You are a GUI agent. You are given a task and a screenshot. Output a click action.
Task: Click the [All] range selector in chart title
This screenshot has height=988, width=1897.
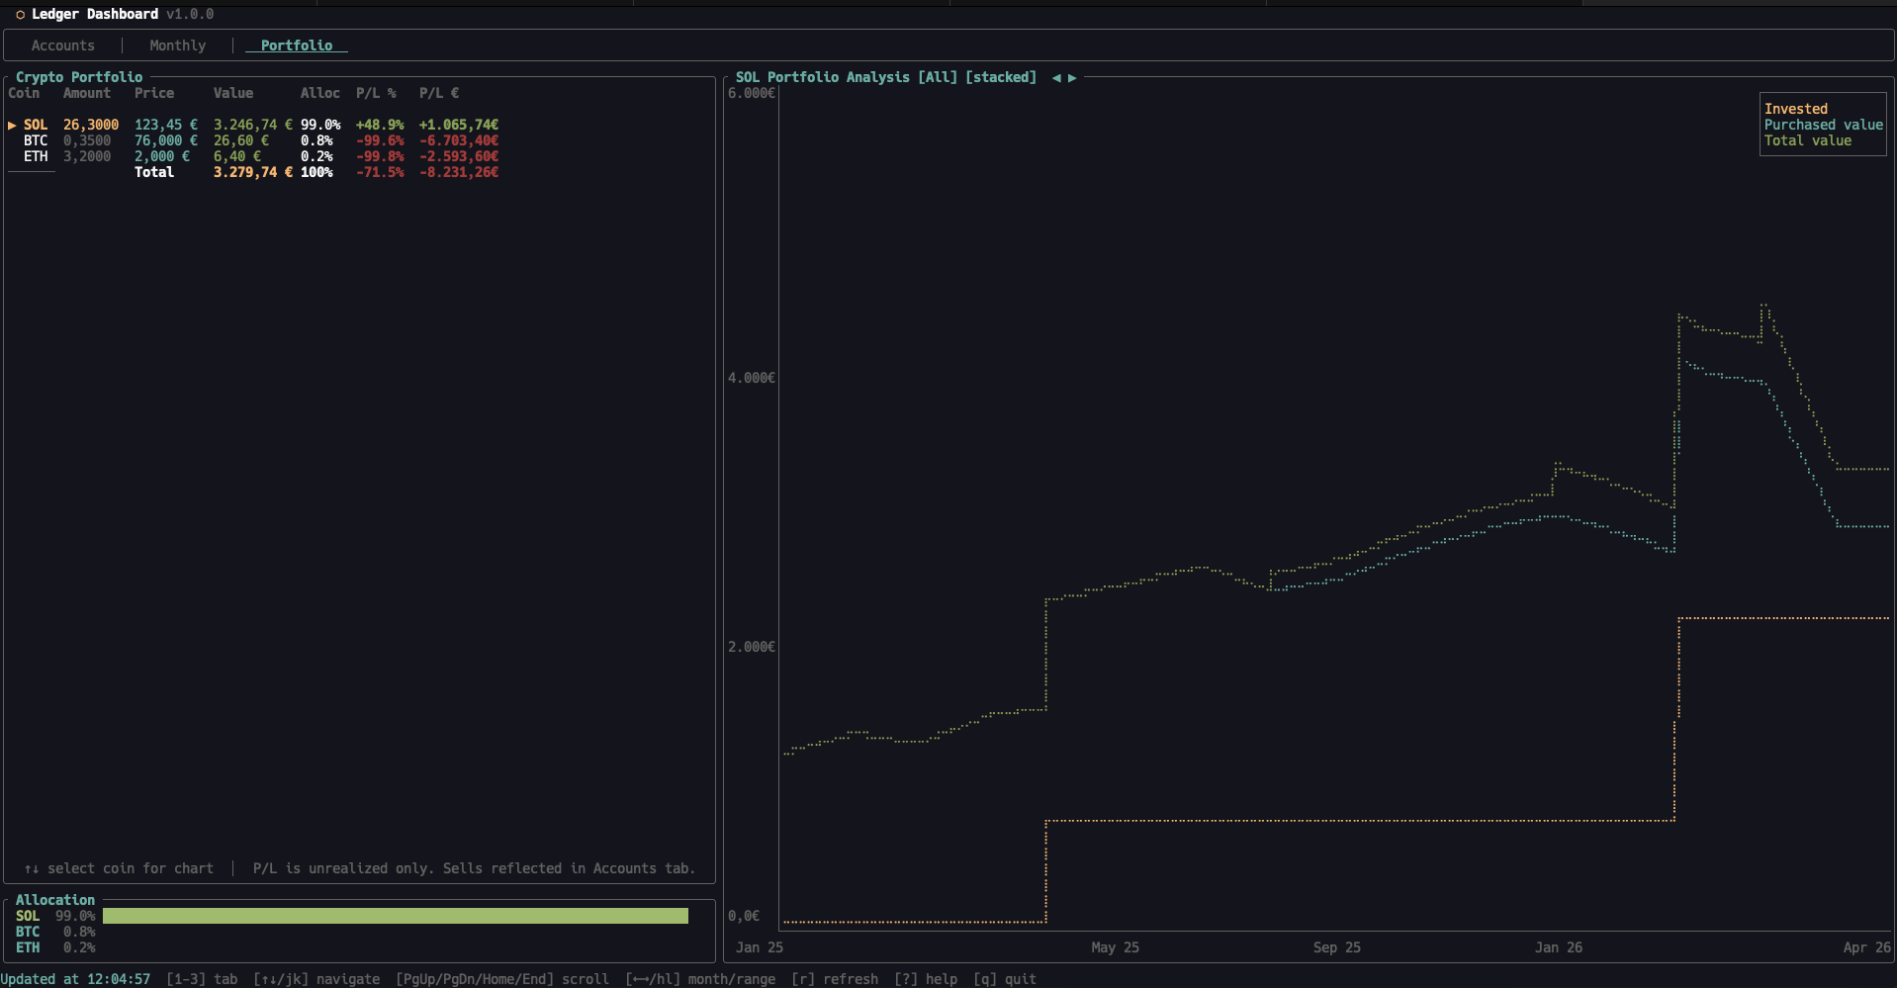pyautogui.click(x=937, y=77)
